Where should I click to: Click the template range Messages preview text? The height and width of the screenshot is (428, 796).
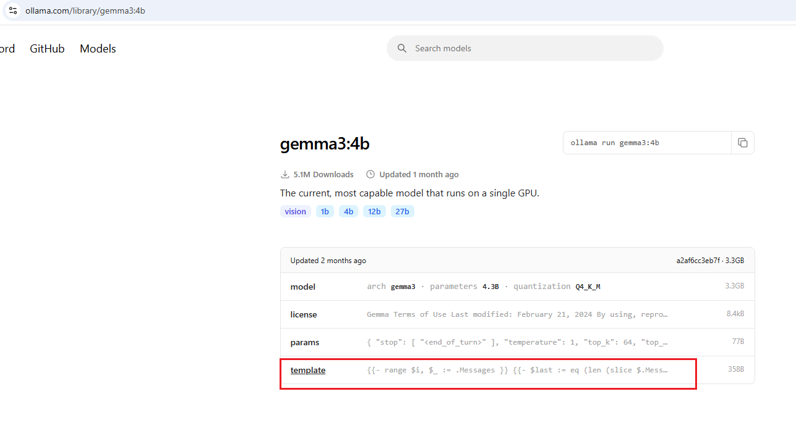point(517,370)
